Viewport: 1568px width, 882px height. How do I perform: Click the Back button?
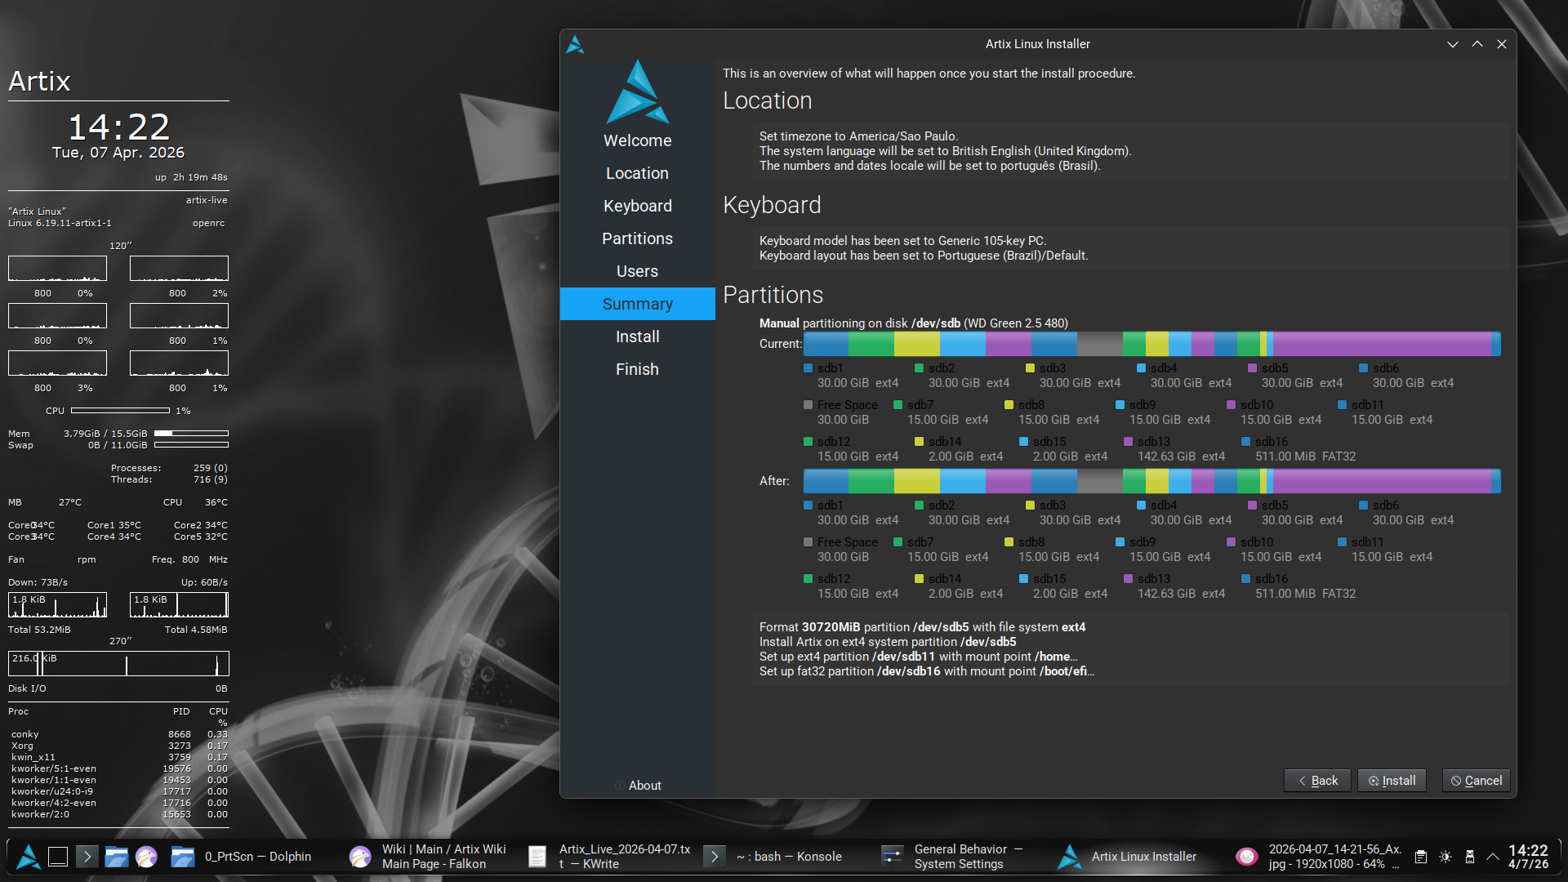click(x=1317, y=781)
